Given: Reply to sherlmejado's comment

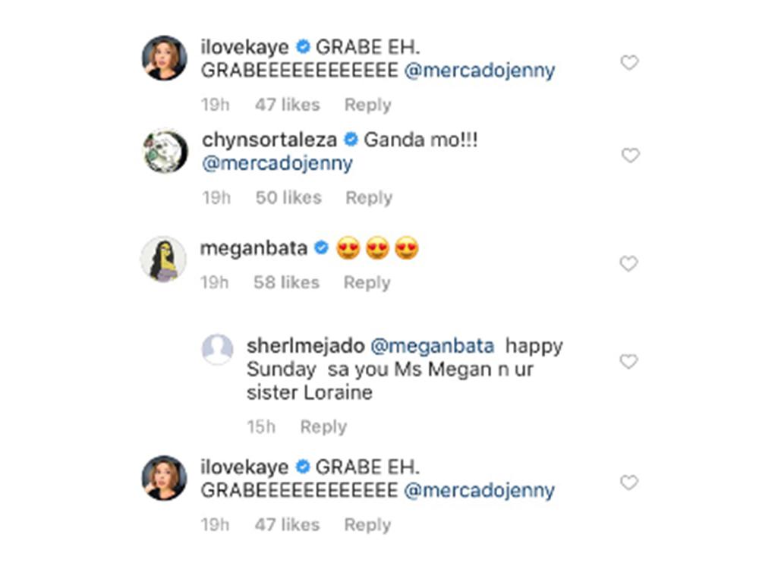Looking at the screenshot, I should (323, 427).
